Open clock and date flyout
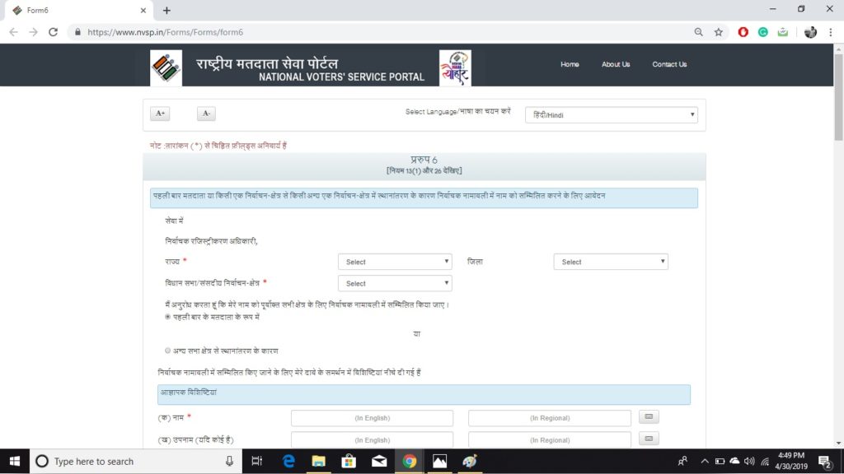 point(790,461)
